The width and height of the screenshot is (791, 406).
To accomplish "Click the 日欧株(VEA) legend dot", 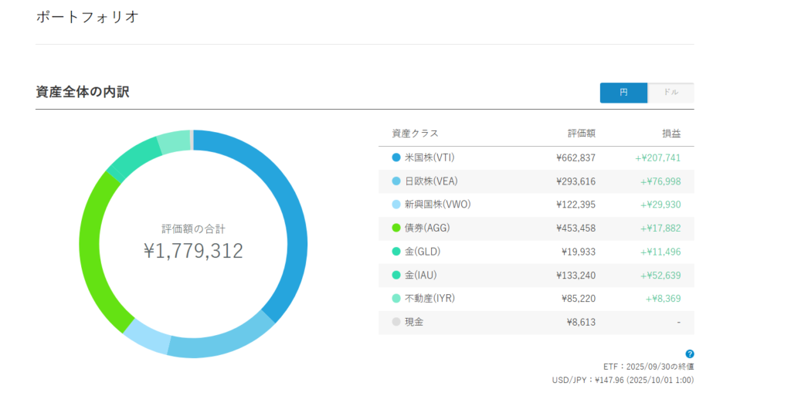I will click(396, 181).
